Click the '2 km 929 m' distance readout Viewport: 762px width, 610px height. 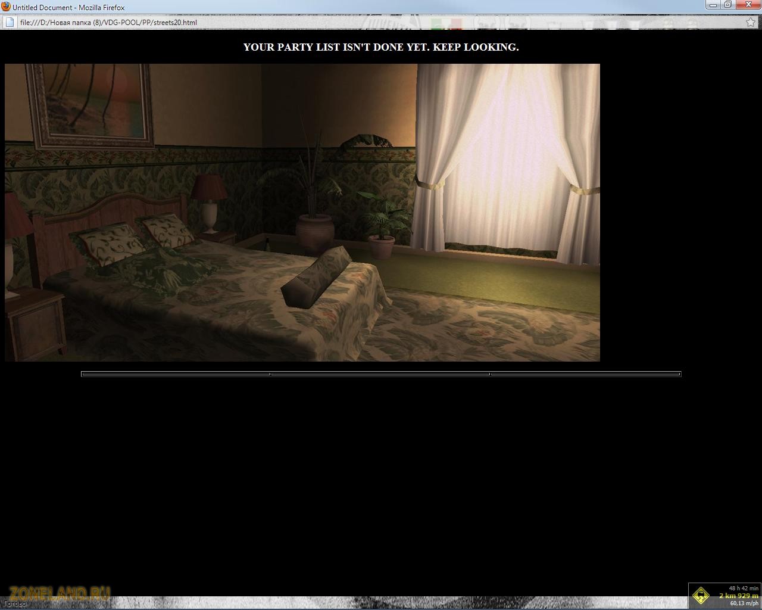coord(738,596)
